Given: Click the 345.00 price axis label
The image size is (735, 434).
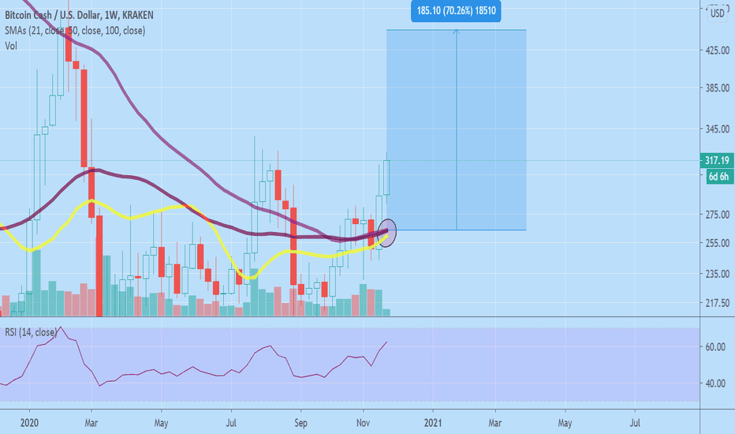Looking at the screenshot, I should tap(717, 129).
